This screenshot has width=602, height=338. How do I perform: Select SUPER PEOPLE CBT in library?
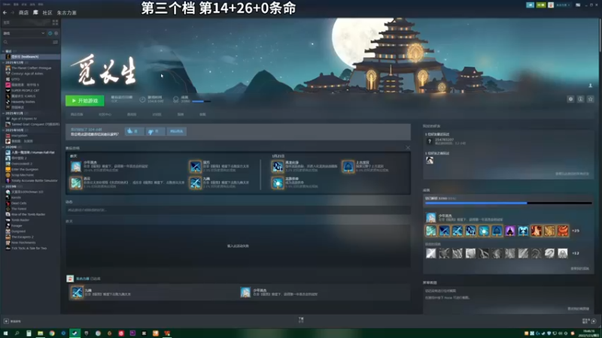pos(25,90)
